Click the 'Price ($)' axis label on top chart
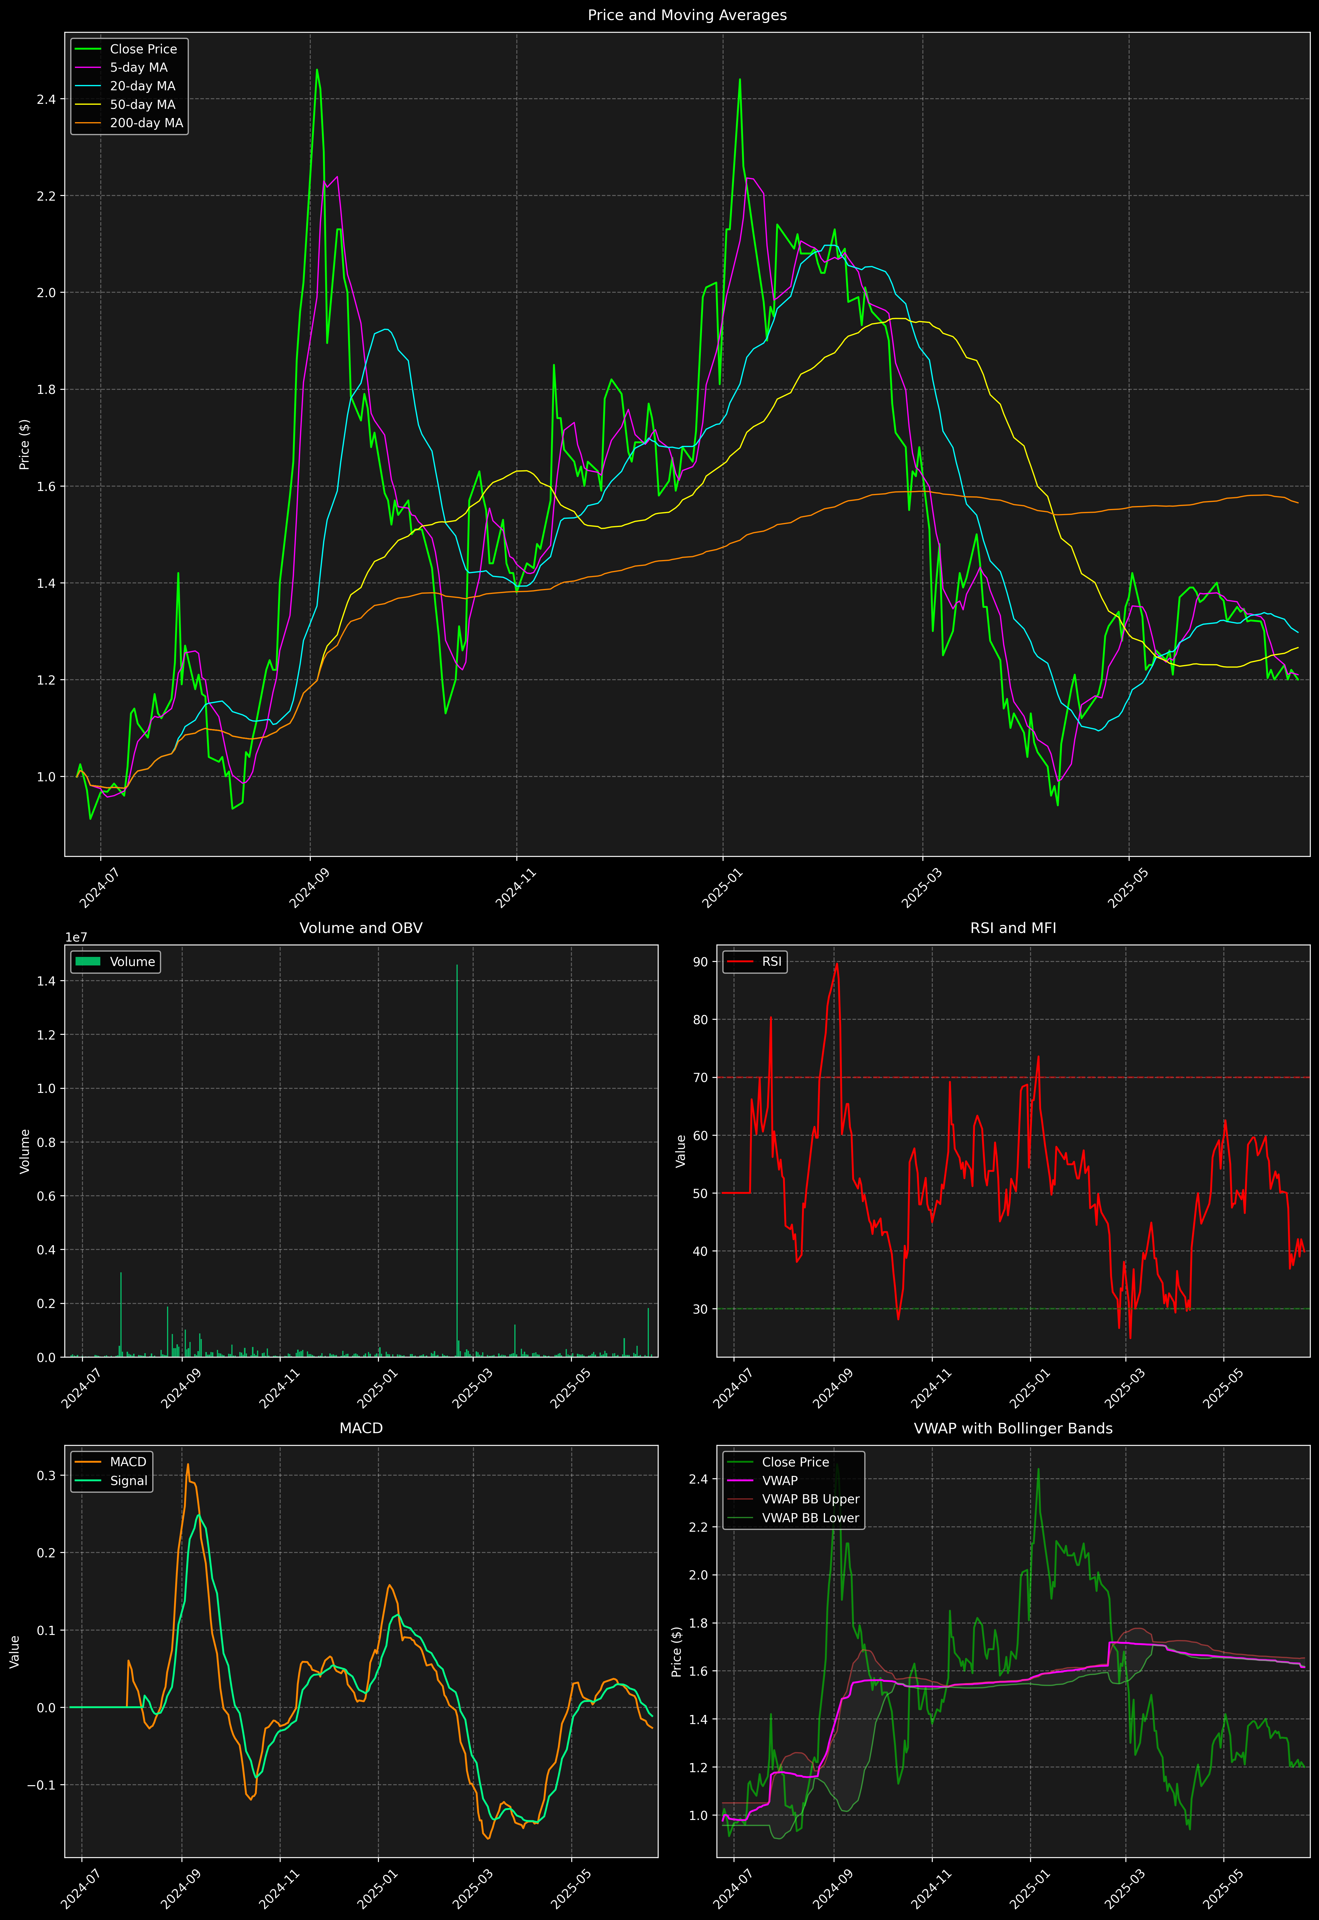This screenshot has height=1920, width=1319. [25, 444]
